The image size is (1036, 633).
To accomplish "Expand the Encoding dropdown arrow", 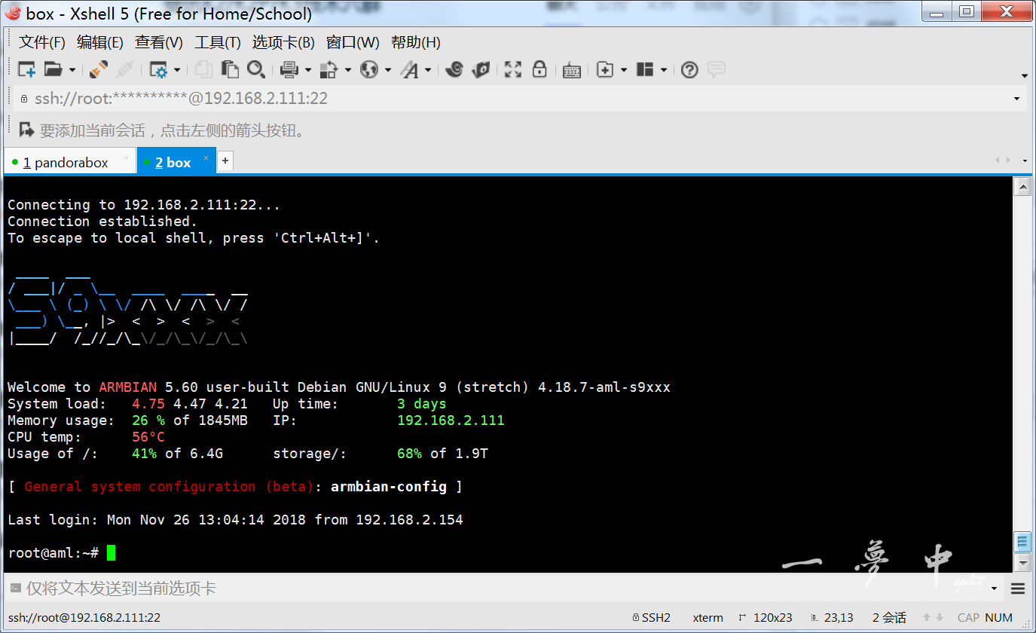I will click(x=388, y=70).
